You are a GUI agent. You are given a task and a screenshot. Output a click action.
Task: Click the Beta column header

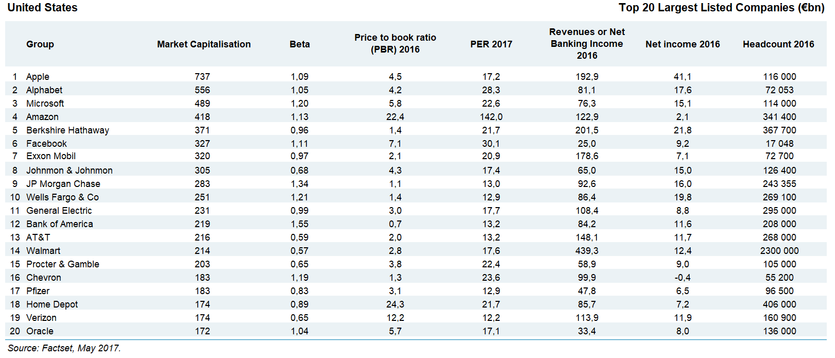click(299, 44)
